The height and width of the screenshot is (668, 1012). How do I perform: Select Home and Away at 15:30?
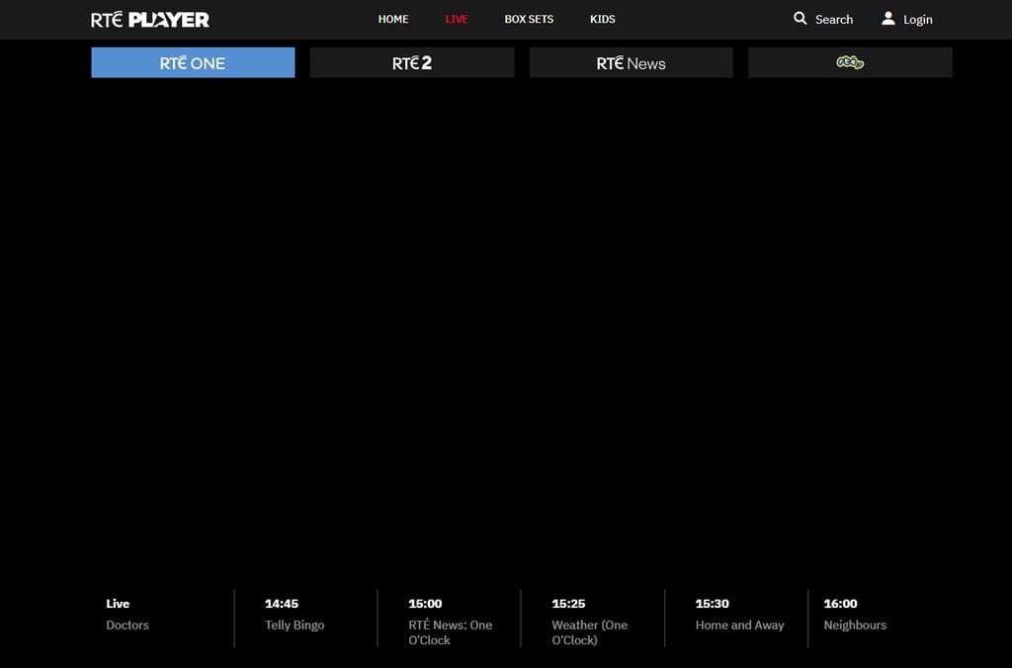click(x=739, y=625)
